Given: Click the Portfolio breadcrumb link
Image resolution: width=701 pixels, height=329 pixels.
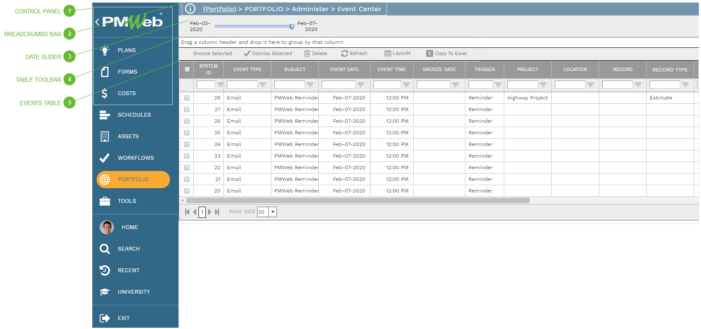Looking at the screenshot, I should coord(220,9).
